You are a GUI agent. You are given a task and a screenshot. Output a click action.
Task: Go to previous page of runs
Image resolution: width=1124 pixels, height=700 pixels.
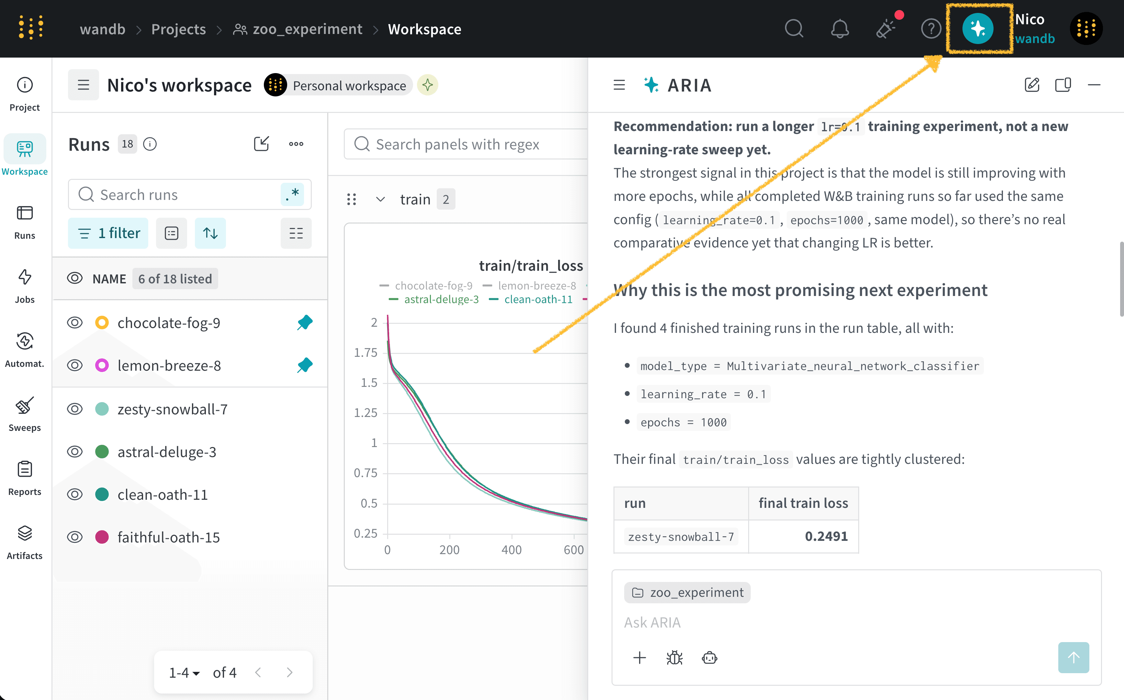pos(259,672)
